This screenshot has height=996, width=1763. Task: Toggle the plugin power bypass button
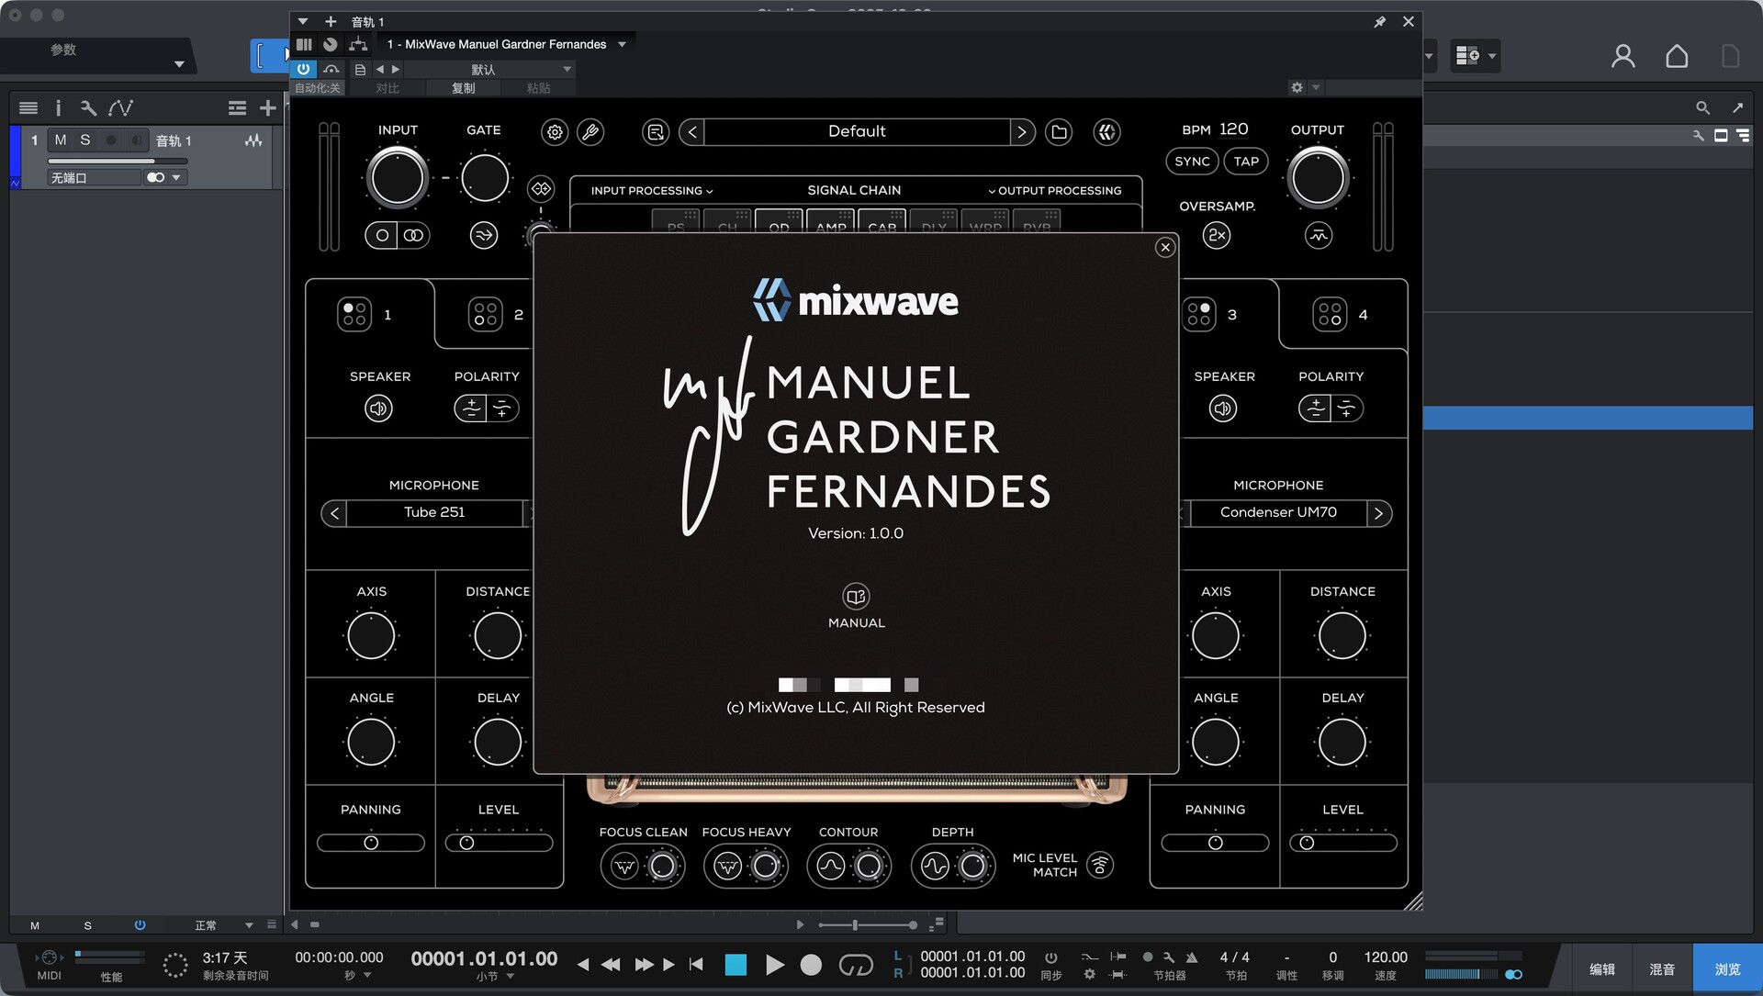click(x=303, y=69)
